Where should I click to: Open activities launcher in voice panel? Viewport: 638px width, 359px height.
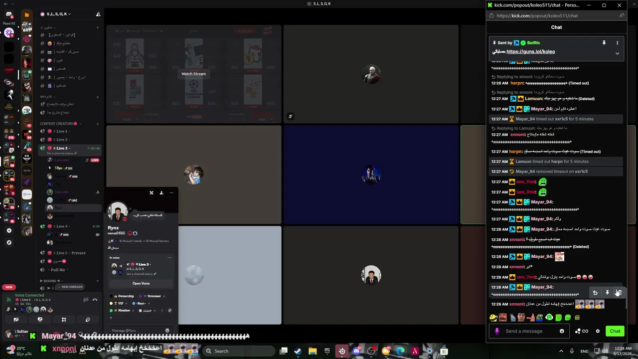click(x=64, y=320)
